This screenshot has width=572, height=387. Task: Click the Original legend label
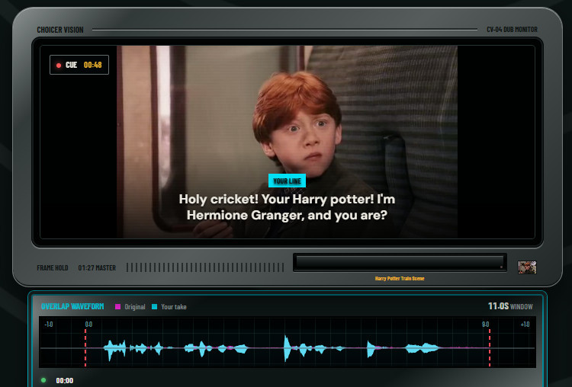pyautogui.click(x=135, y=307)
